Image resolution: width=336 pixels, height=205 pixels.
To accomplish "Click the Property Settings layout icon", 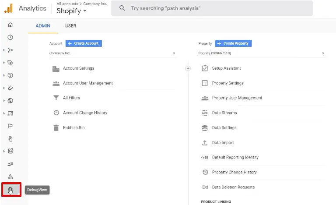I will pyautogui.click(x=205, y=83).
